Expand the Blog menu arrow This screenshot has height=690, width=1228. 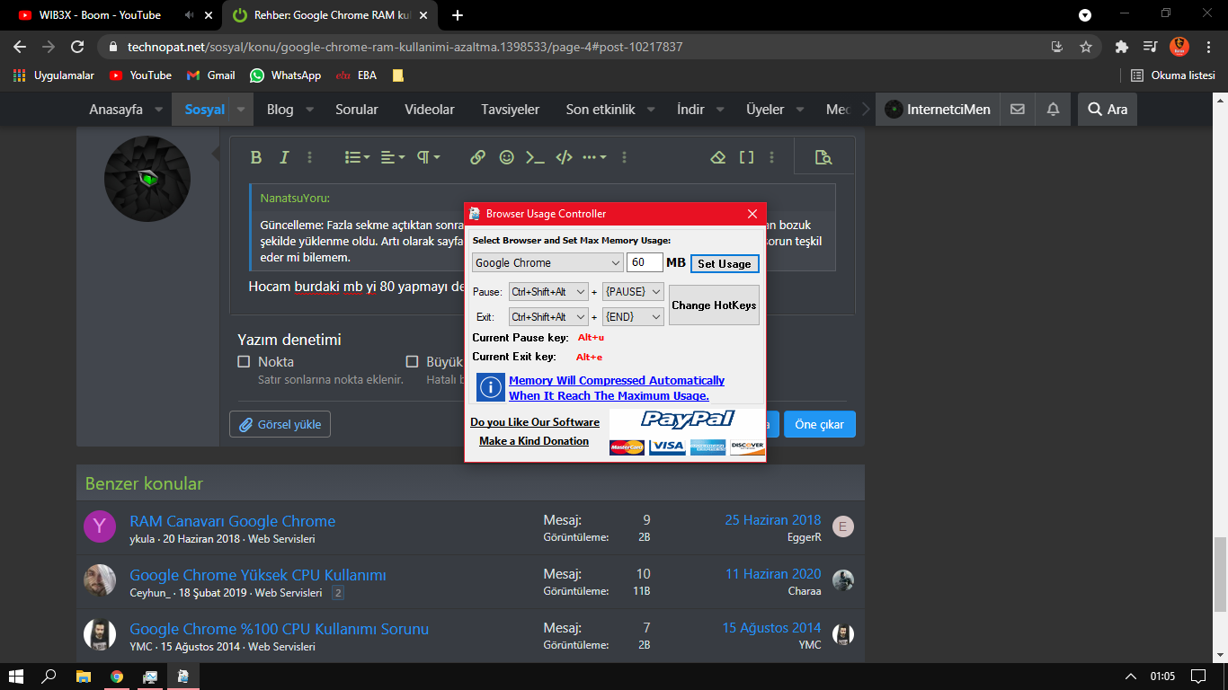point(310,110)
